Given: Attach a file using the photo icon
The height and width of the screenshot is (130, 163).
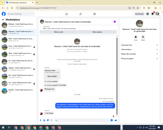Looking at the screenshot, I should pos(44,120).
